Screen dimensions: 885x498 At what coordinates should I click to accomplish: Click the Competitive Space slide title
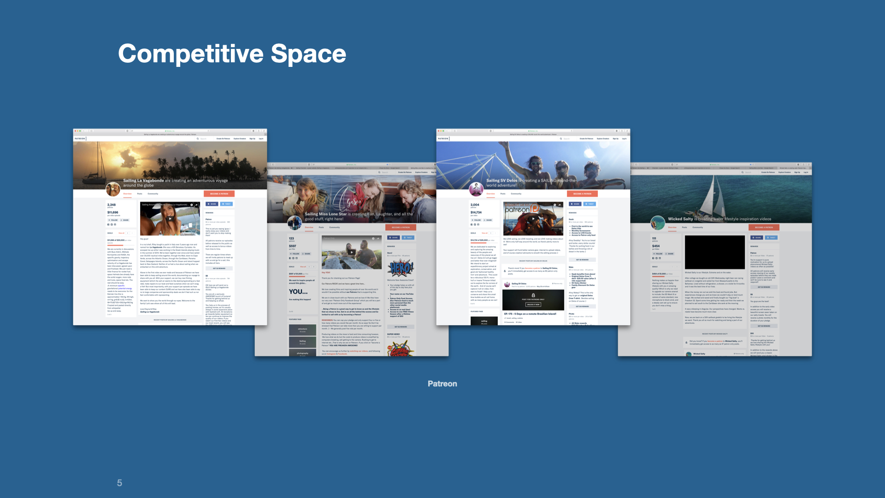coord(232,53)
